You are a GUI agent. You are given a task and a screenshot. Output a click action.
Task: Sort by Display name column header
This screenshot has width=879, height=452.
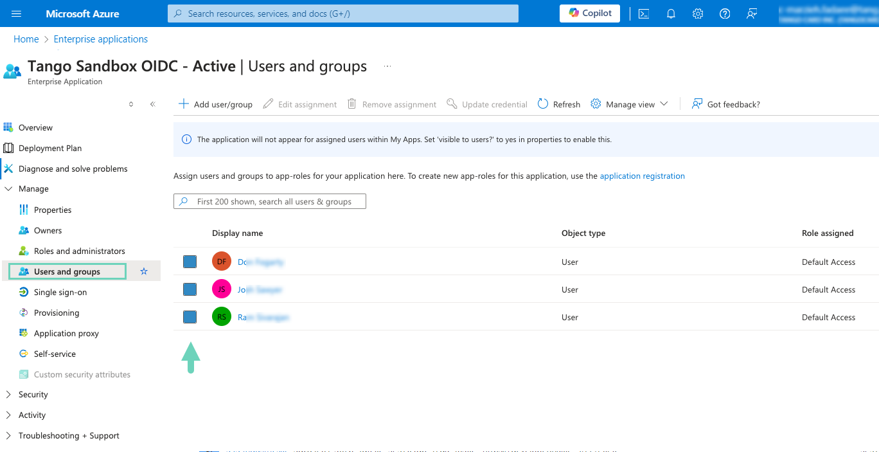[x=238, y=233]
